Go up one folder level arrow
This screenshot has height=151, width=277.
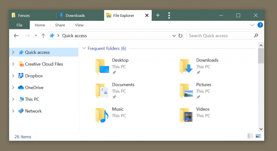pos(43,36)
